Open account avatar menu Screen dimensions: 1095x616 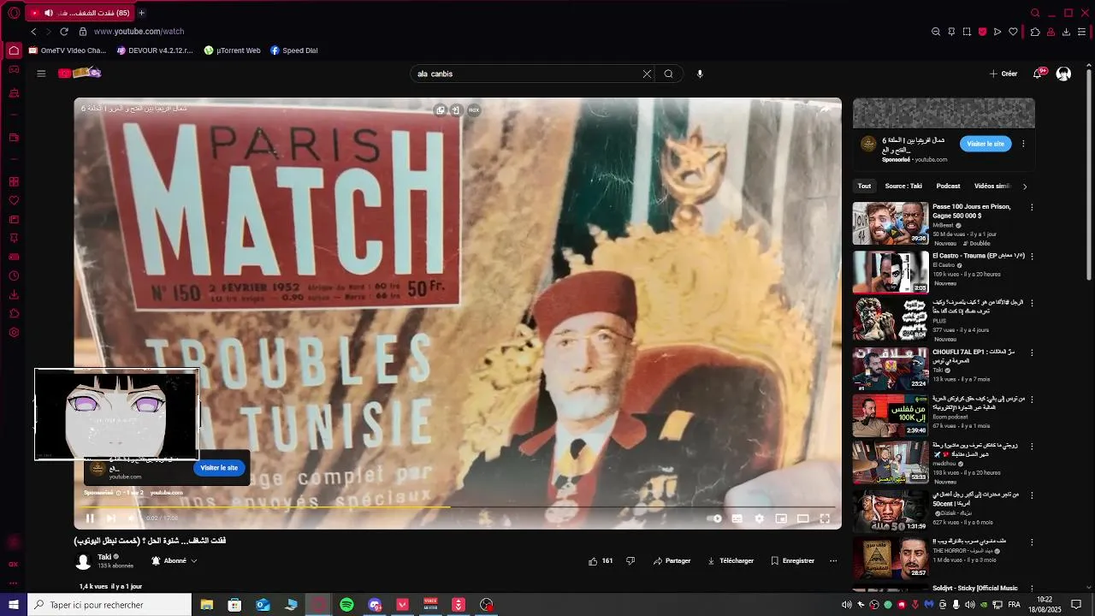tap(1063, 74)
